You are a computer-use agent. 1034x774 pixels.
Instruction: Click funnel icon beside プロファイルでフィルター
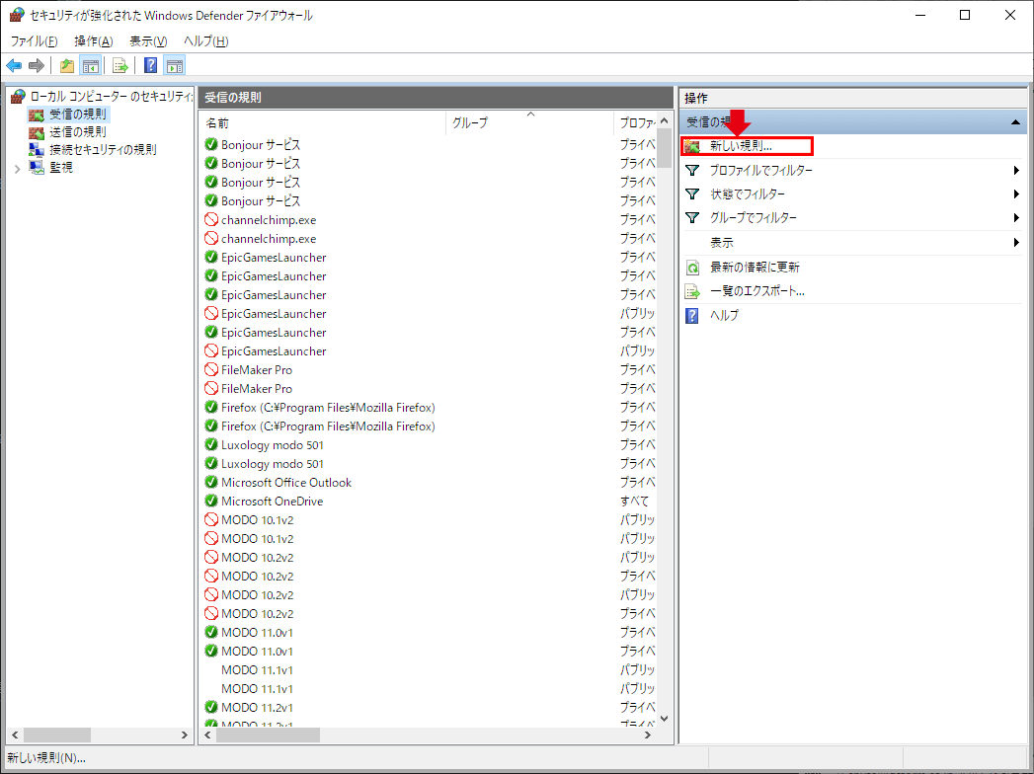pyautogui.click(x=691, y=170)
